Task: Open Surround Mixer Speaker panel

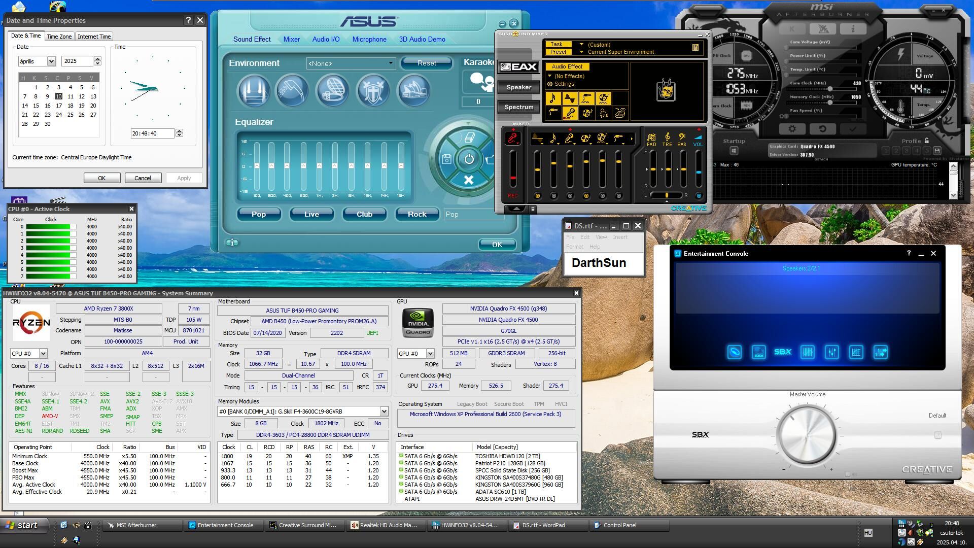Action: 518,87
